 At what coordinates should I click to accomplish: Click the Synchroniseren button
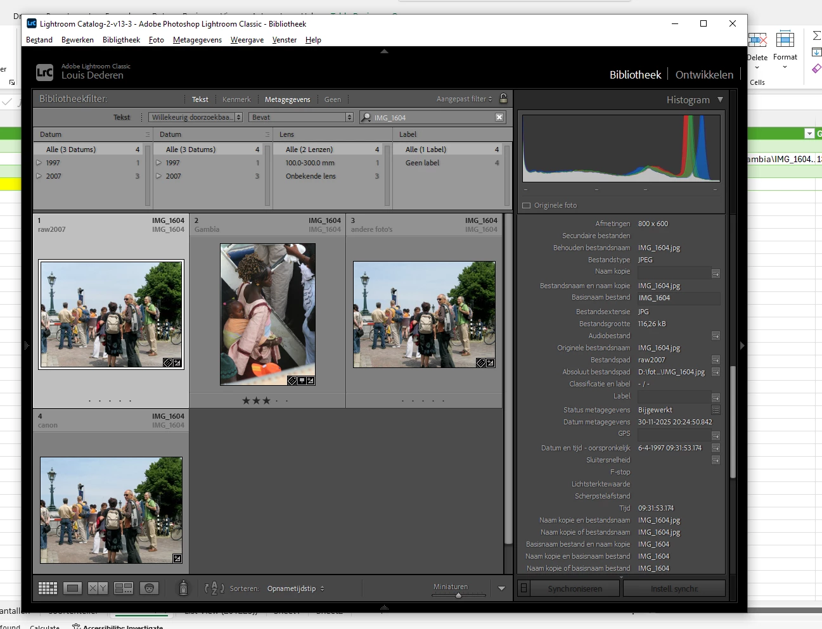575,588
